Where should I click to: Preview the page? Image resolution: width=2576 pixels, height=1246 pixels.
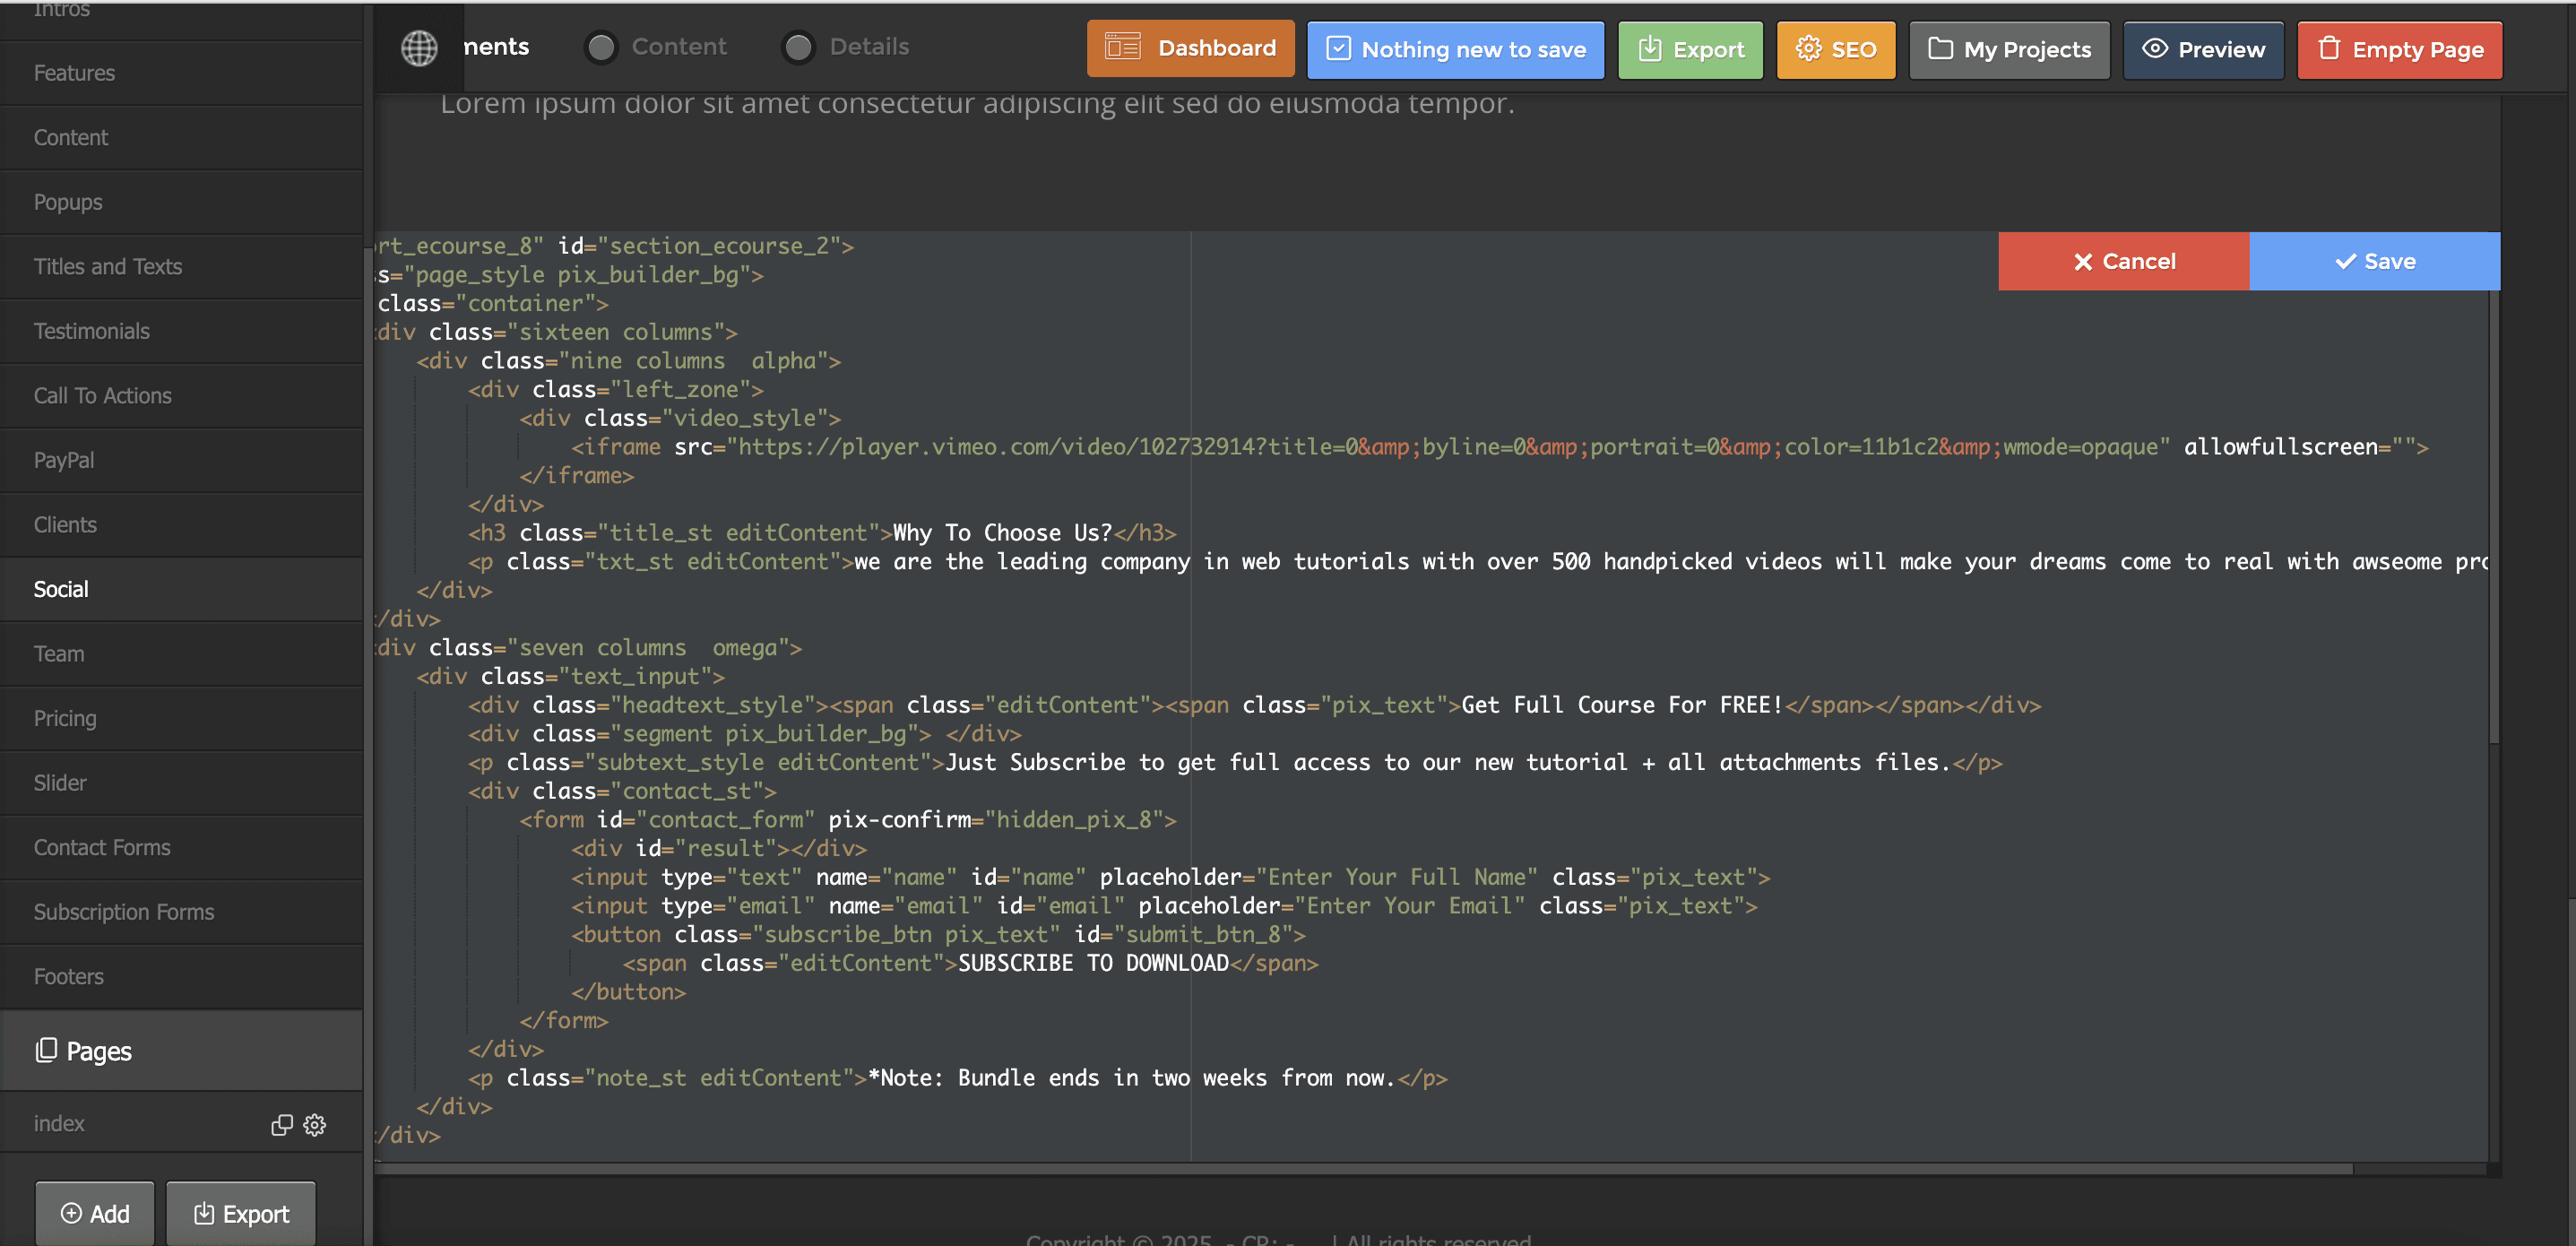2203,49
